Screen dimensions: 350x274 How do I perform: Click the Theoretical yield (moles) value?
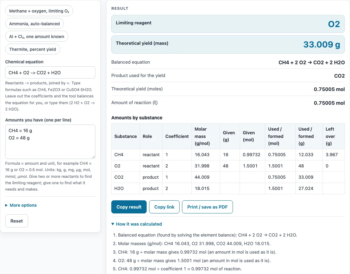coord(329,89)
